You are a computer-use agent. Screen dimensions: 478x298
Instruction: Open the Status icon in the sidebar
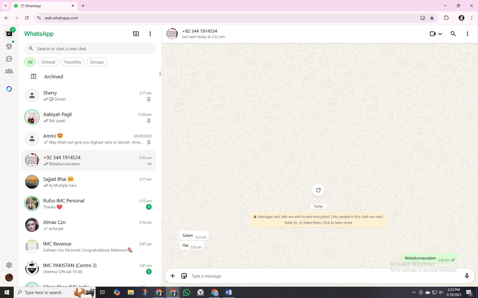coord(9,46)
